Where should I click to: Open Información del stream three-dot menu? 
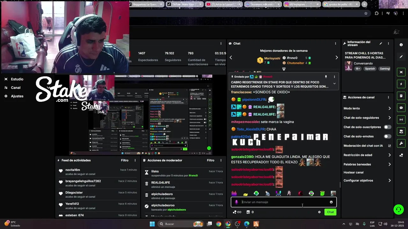click(x=388, y=44)
